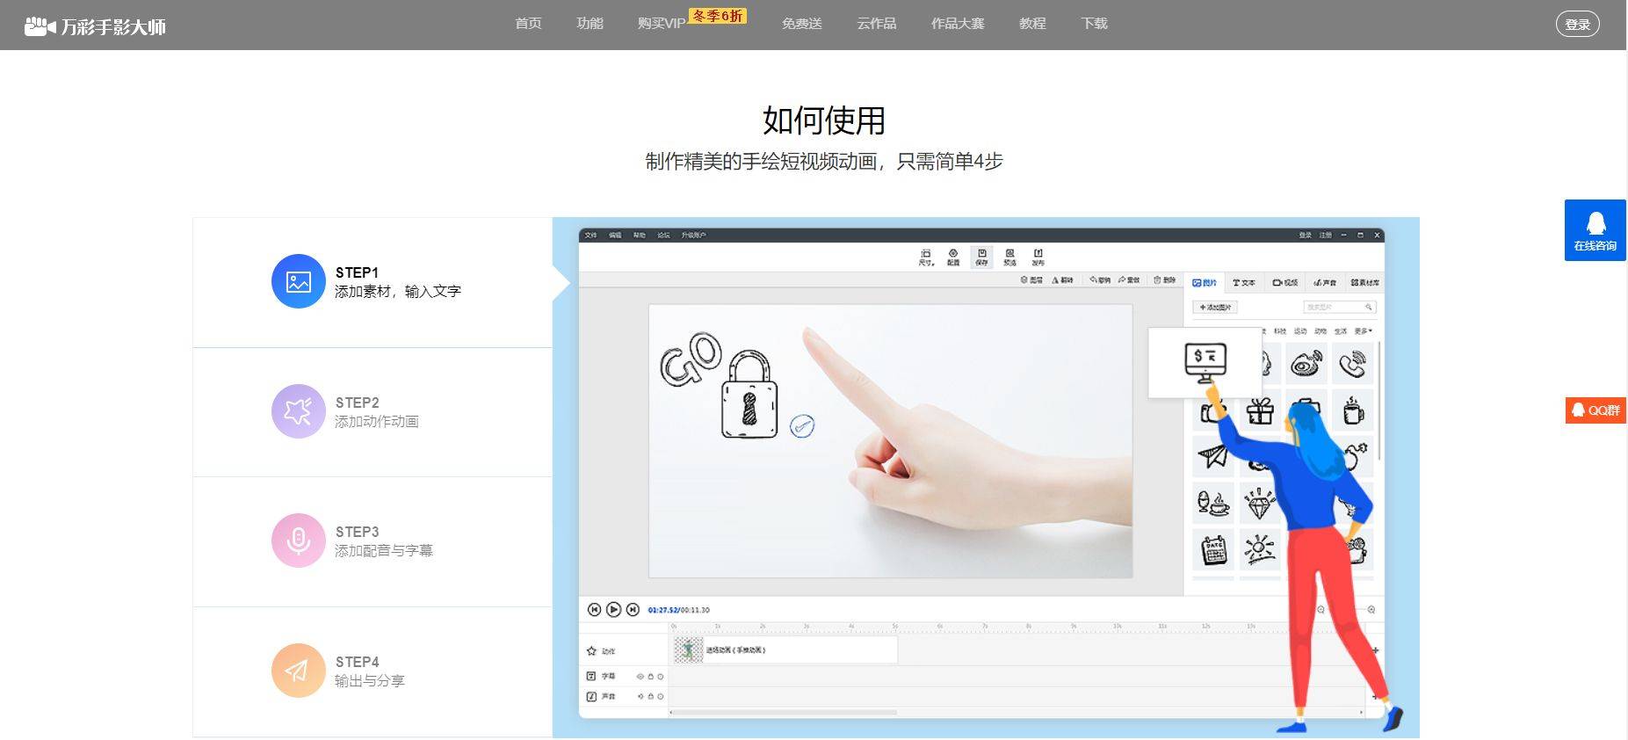Click the STEP1 blue image icon
Viewport: 1628px width, 740px height.
(299, 281)
